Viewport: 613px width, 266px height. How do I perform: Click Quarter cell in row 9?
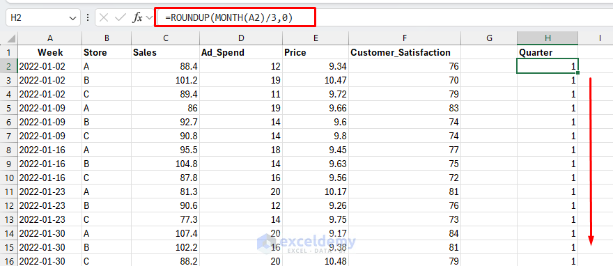548,164
